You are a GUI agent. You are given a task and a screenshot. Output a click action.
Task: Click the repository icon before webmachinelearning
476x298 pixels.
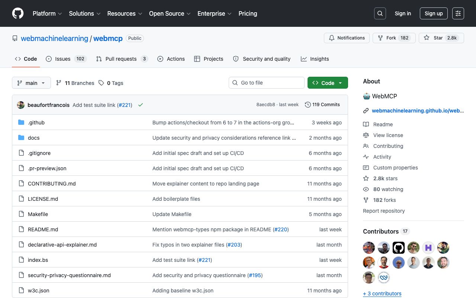(15, 38)
